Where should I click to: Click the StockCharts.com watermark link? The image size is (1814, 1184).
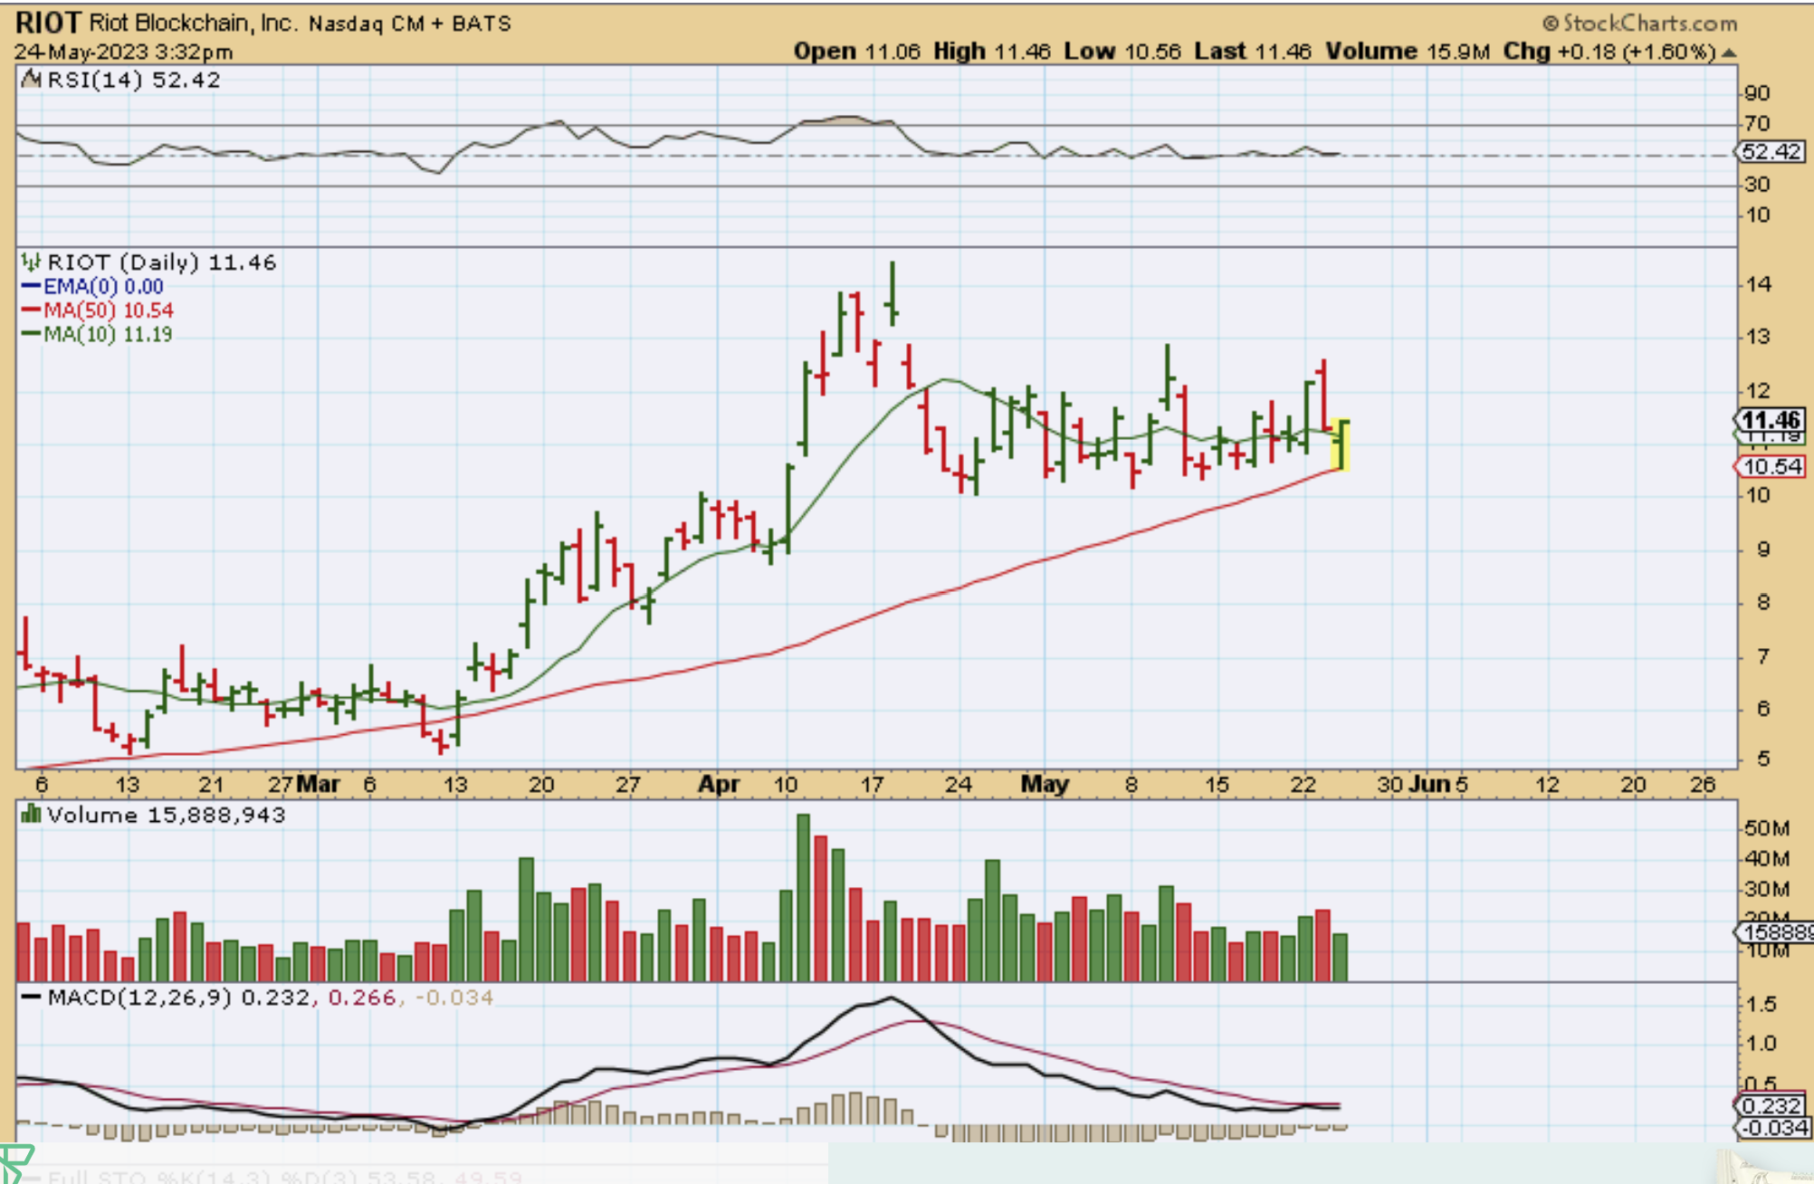coord(1649,24)
